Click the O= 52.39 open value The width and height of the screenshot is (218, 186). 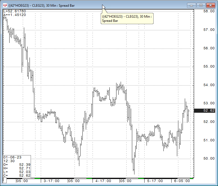pos(17,165)
